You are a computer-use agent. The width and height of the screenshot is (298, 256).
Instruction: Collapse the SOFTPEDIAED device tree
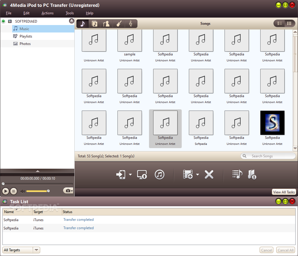4,21
